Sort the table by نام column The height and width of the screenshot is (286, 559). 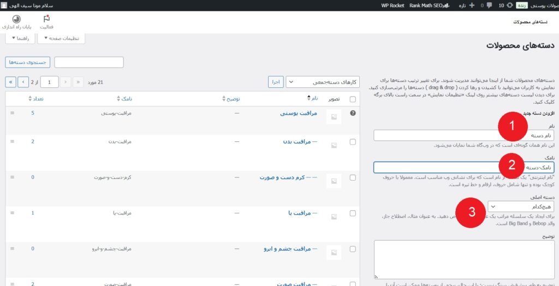point(313,98)
